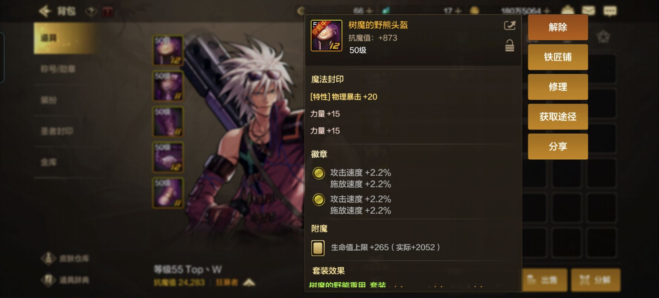Select the third equipped armor slot

coord(168,122)
